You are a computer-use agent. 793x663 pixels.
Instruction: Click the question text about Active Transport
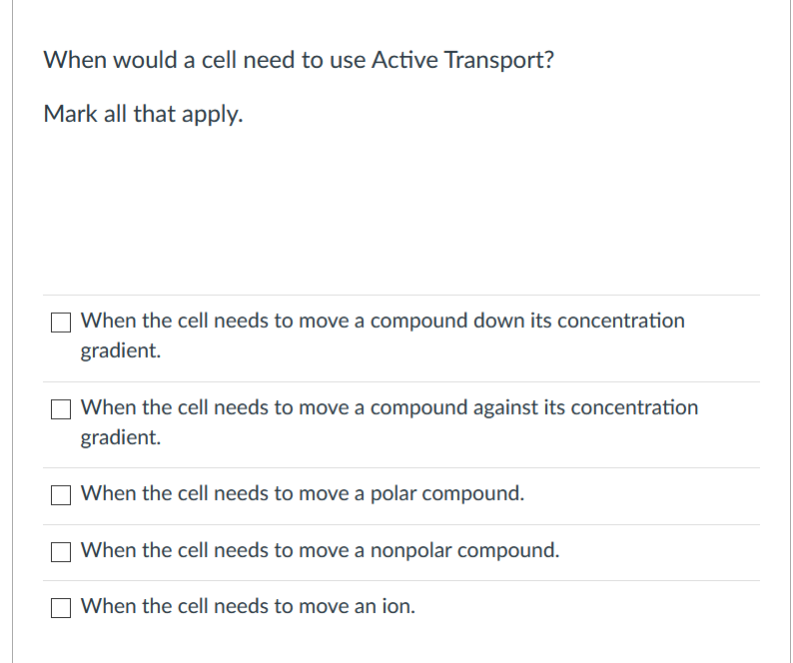(299, 60)
